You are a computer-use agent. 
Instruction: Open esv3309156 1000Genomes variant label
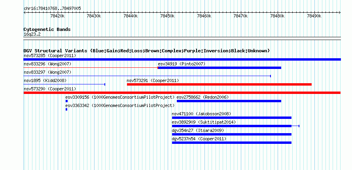tap(120, 97)
